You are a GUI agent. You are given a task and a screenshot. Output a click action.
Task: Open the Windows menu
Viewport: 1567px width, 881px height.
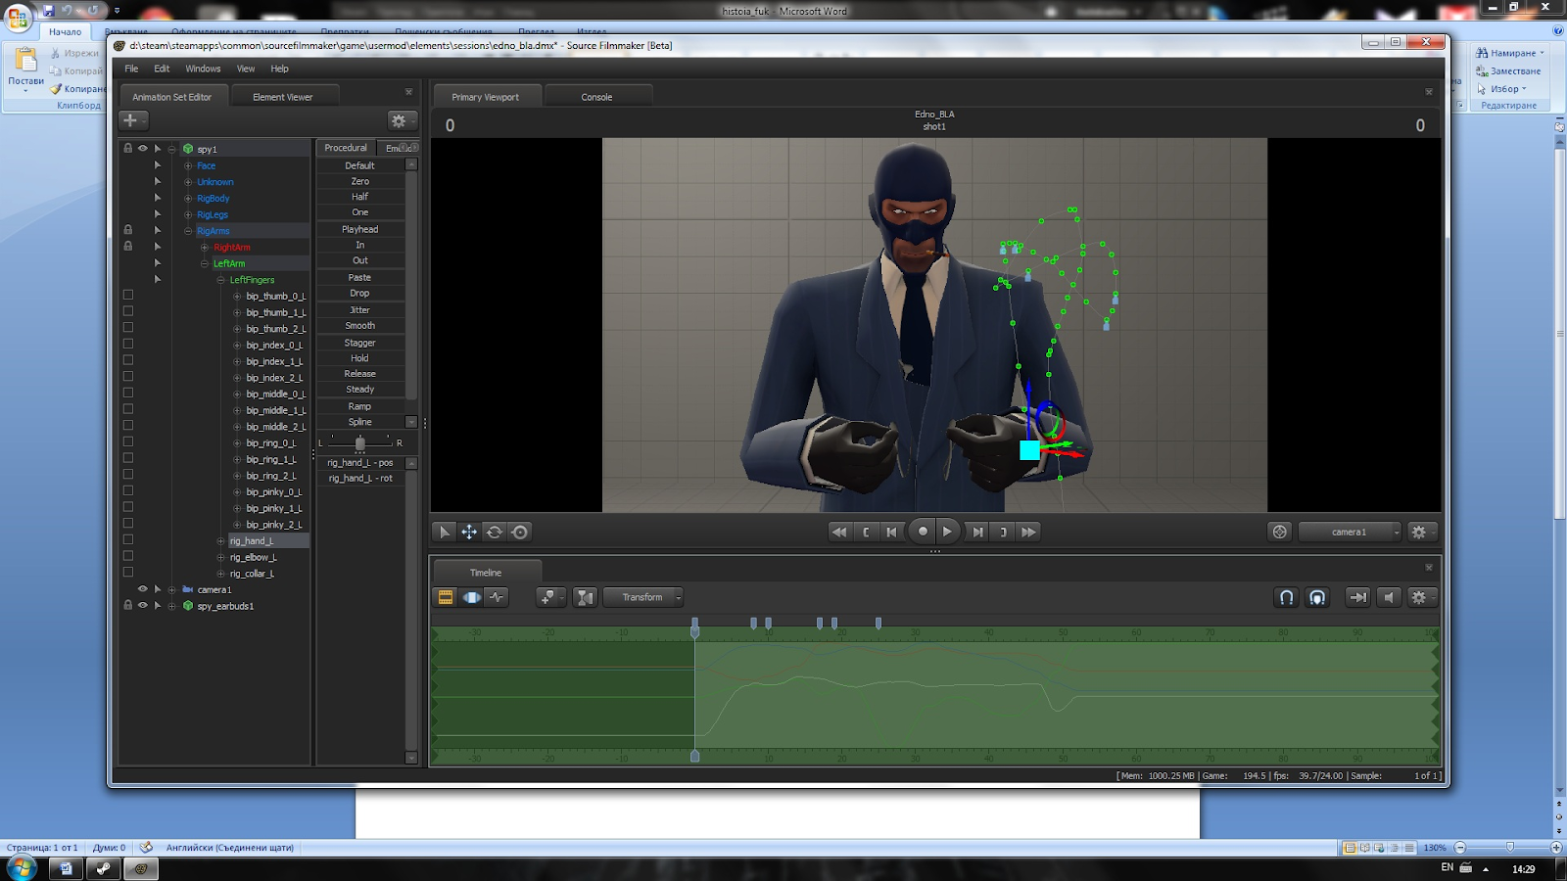[203, 69]
